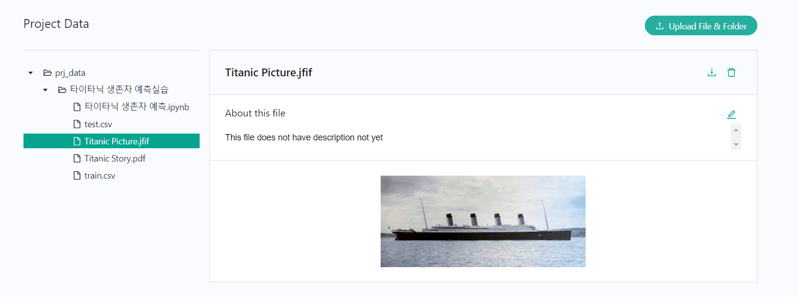Click the prj_data folder icon
The width and height of the screenshot is (797, 297).
pos(47,73)
